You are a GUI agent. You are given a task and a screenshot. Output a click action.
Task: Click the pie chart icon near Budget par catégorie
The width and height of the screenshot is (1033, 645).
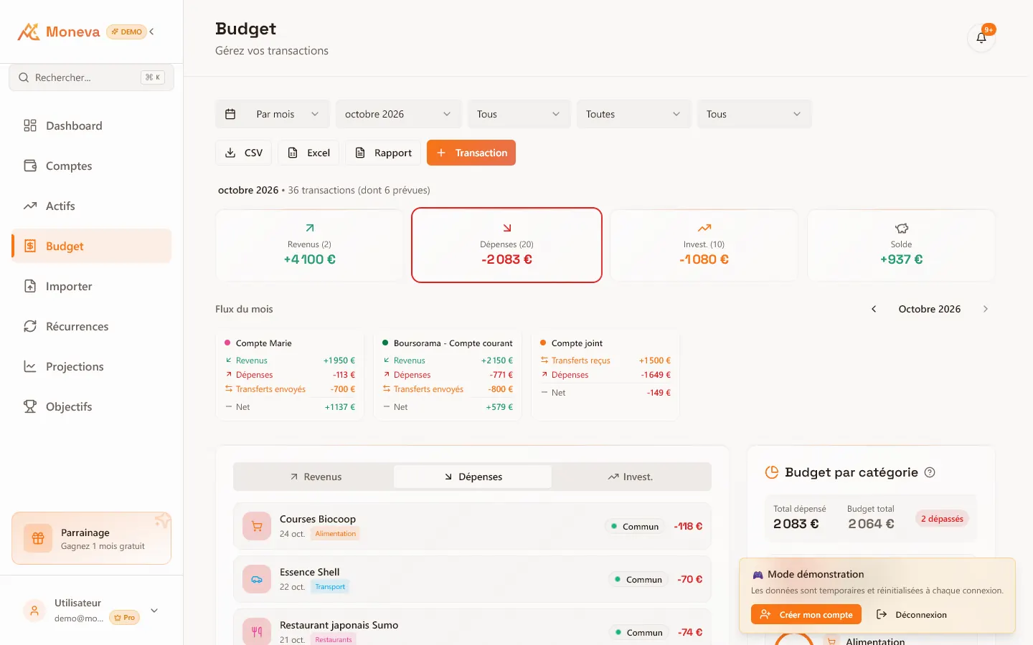point(772,472)
